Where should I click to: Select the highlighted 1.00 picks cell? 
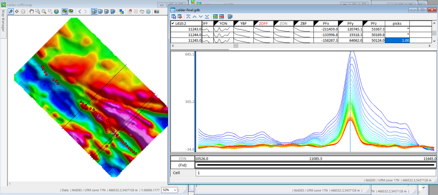[x=397, y=40]
